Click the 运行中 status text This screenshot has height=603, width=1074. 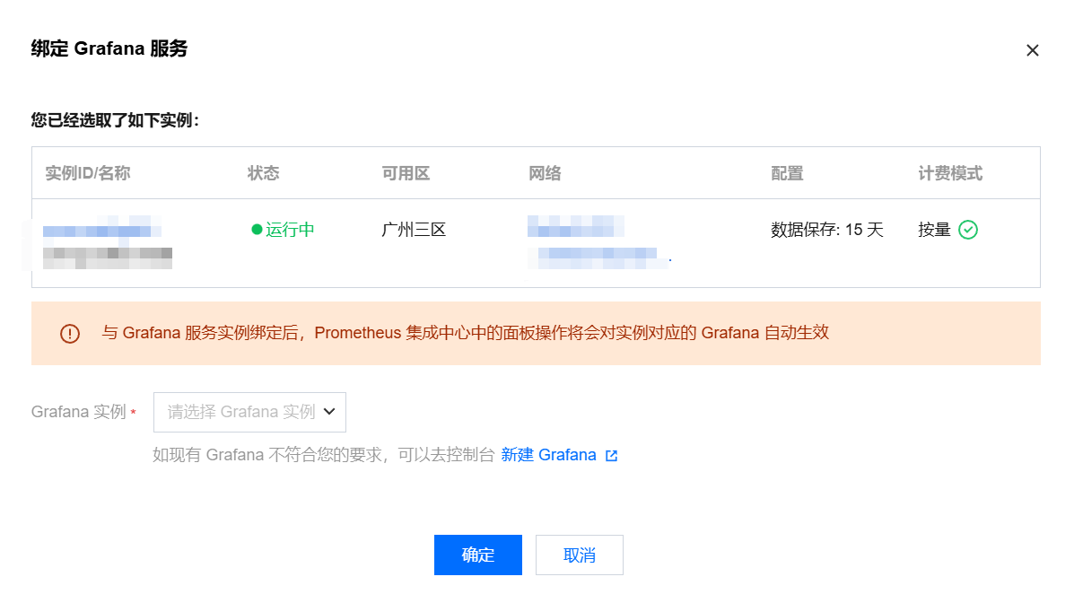(290, 230)
